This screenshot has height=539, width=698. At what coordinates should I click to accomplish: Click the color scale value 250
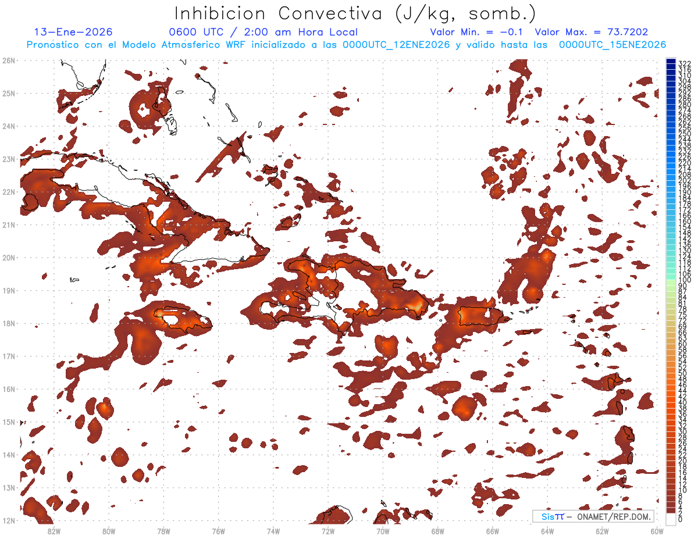(x=684, y=134)
